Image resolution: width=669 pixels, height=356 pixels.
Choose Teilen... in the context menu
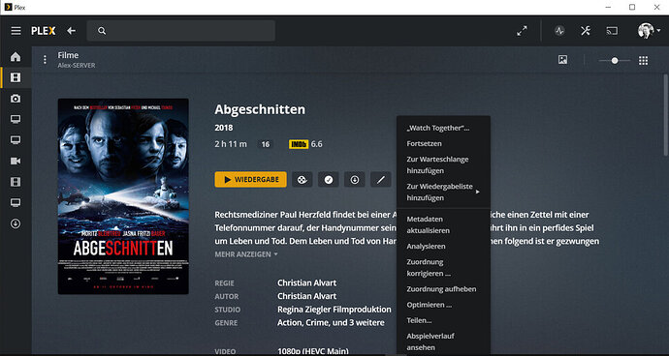pos(443,320)
